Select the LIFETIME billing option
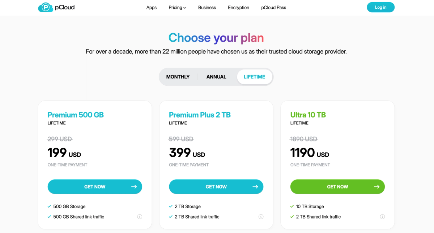 (x=254, y=77)
